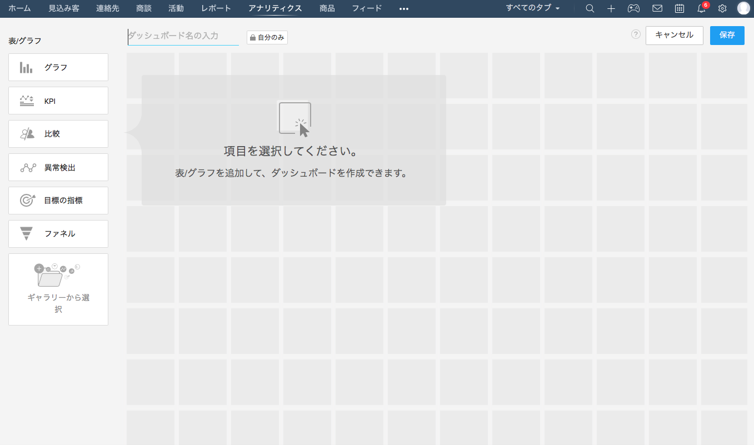The image size is (754, 445).
Task: Click the 自分のみ sharing button
Action: (x=267, y=38)
